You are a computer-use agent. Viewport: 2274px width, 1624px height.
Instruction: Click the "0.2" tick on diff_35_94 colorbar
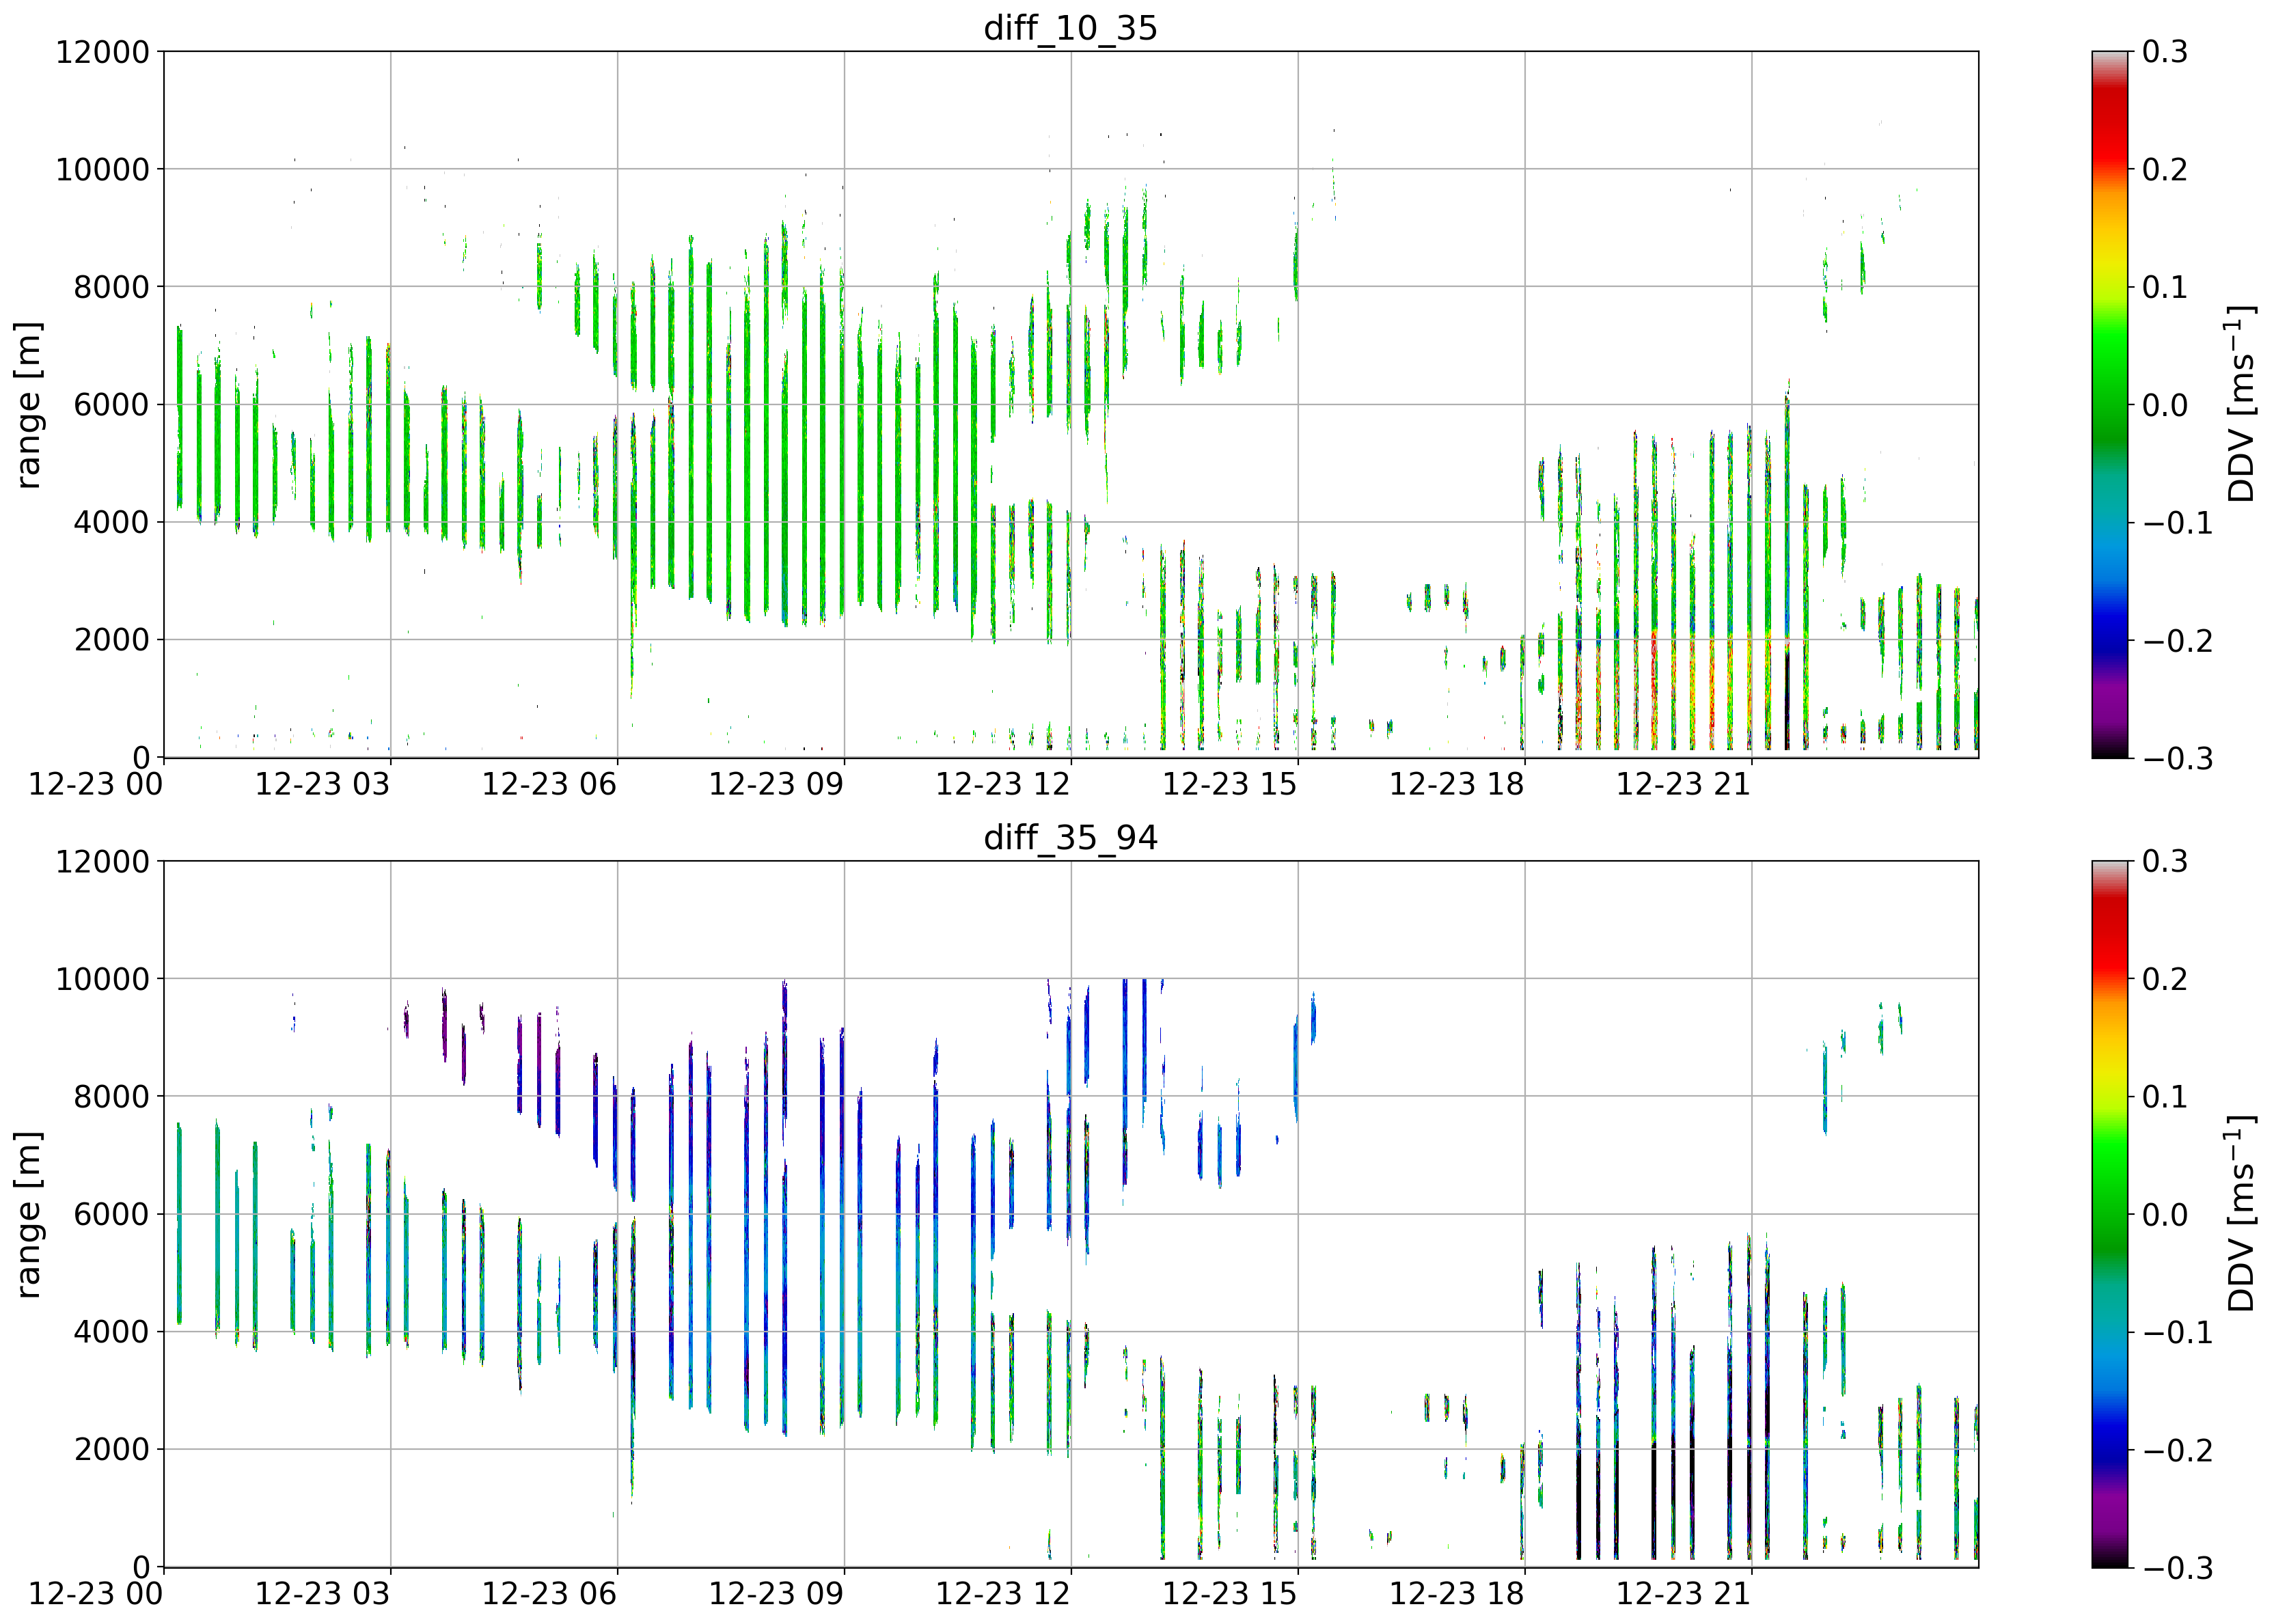click(2165, 979)
